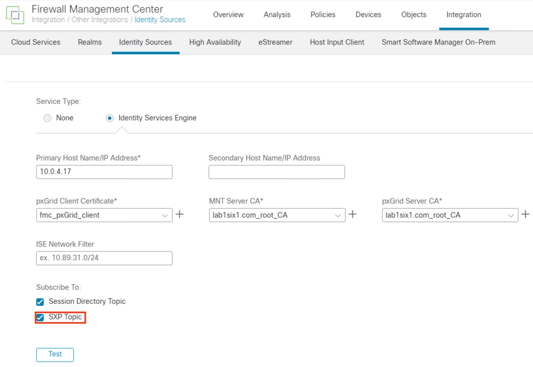Add a new pxGrid Server CA with plus icon

click(x=525, y=215)
